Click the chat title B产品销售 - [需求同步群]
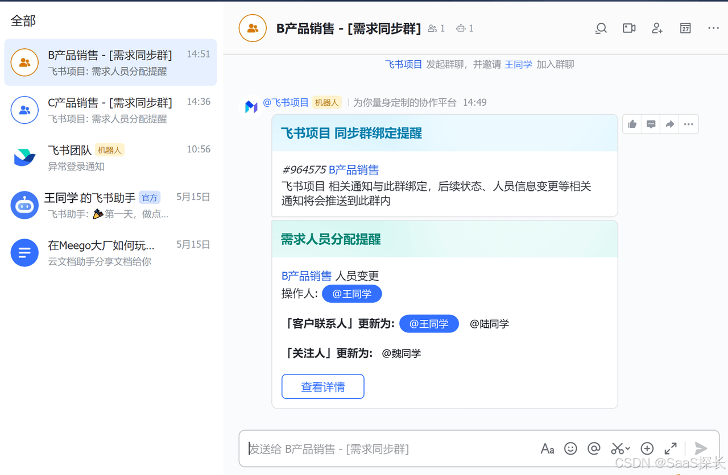The image size is (728, 475). click(x=349, y=28)
